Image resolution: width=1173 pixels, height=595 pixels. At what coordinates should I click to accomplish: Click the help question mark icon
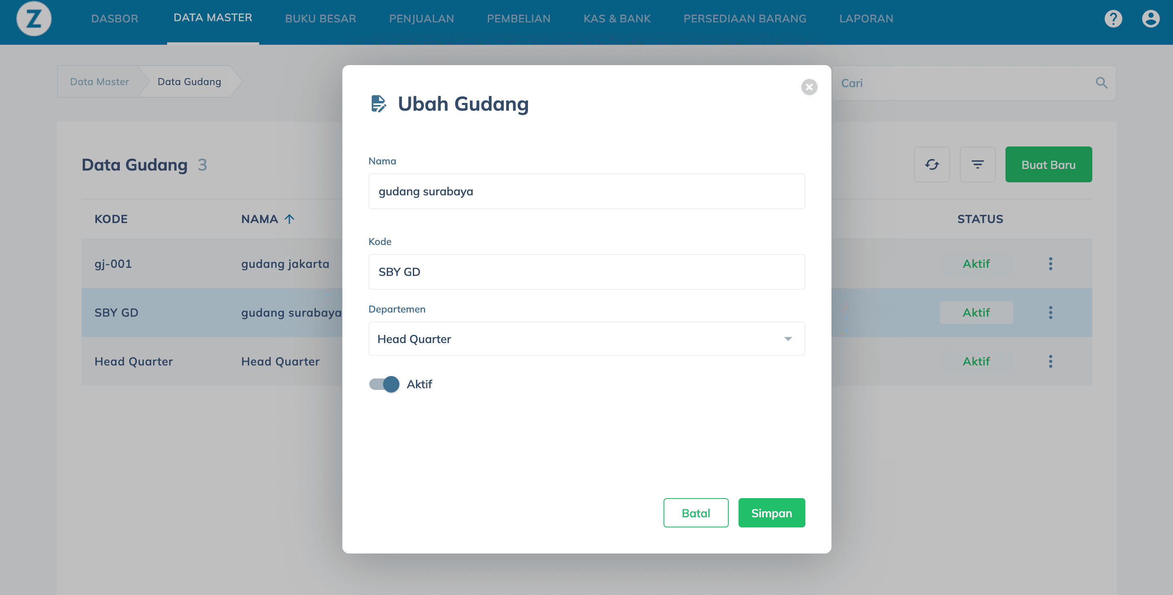1113,18
